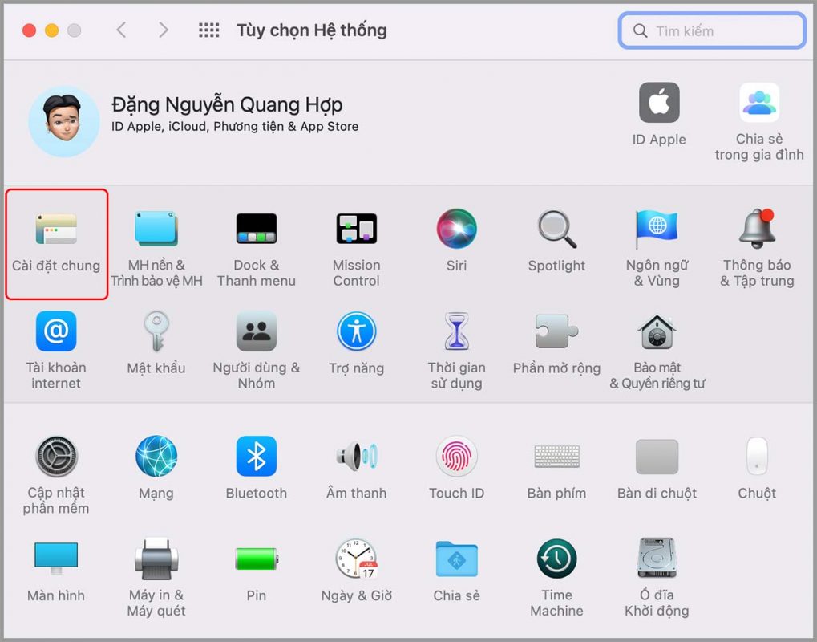Click the user profile avatar
Viewport: 817px width, 642px height.
pos(64,121)
